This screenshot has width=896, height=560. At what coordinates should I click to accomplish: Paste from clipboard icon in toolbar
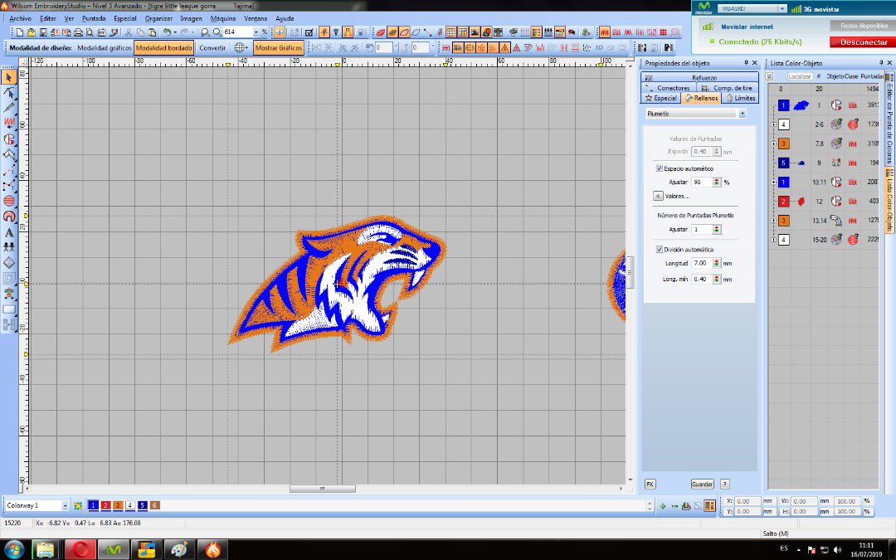[152, 32]
